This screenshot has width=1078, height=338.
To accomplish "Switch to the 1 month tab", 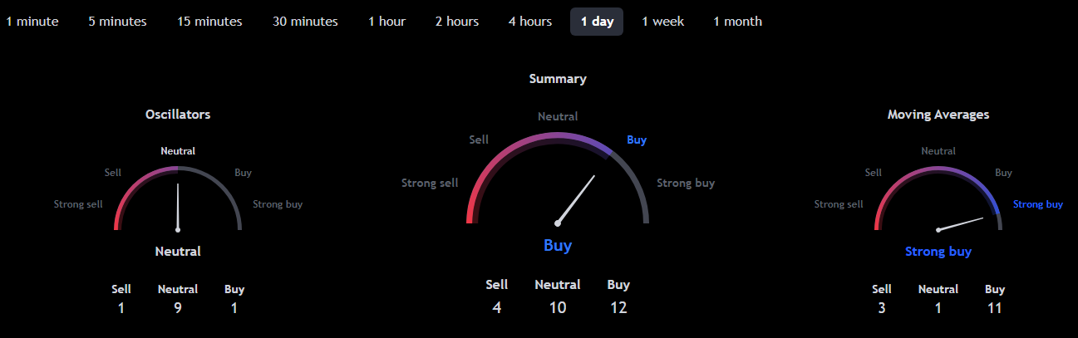I will [x=737, y=22].
